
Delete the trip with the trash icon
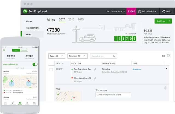coord(165,88)
